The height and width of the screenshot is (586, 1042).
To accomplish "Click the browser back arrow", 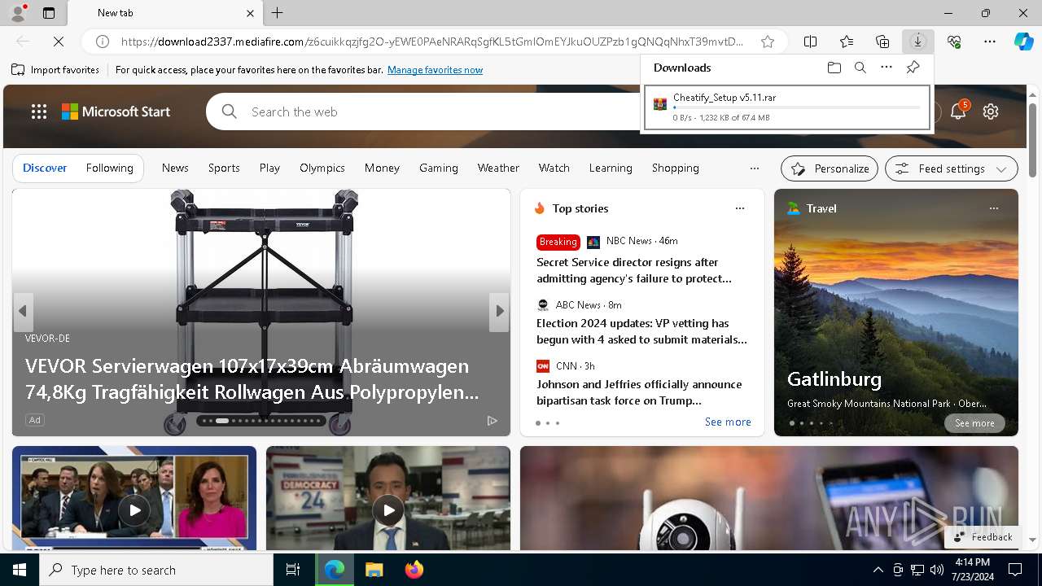I will point(23,42).
